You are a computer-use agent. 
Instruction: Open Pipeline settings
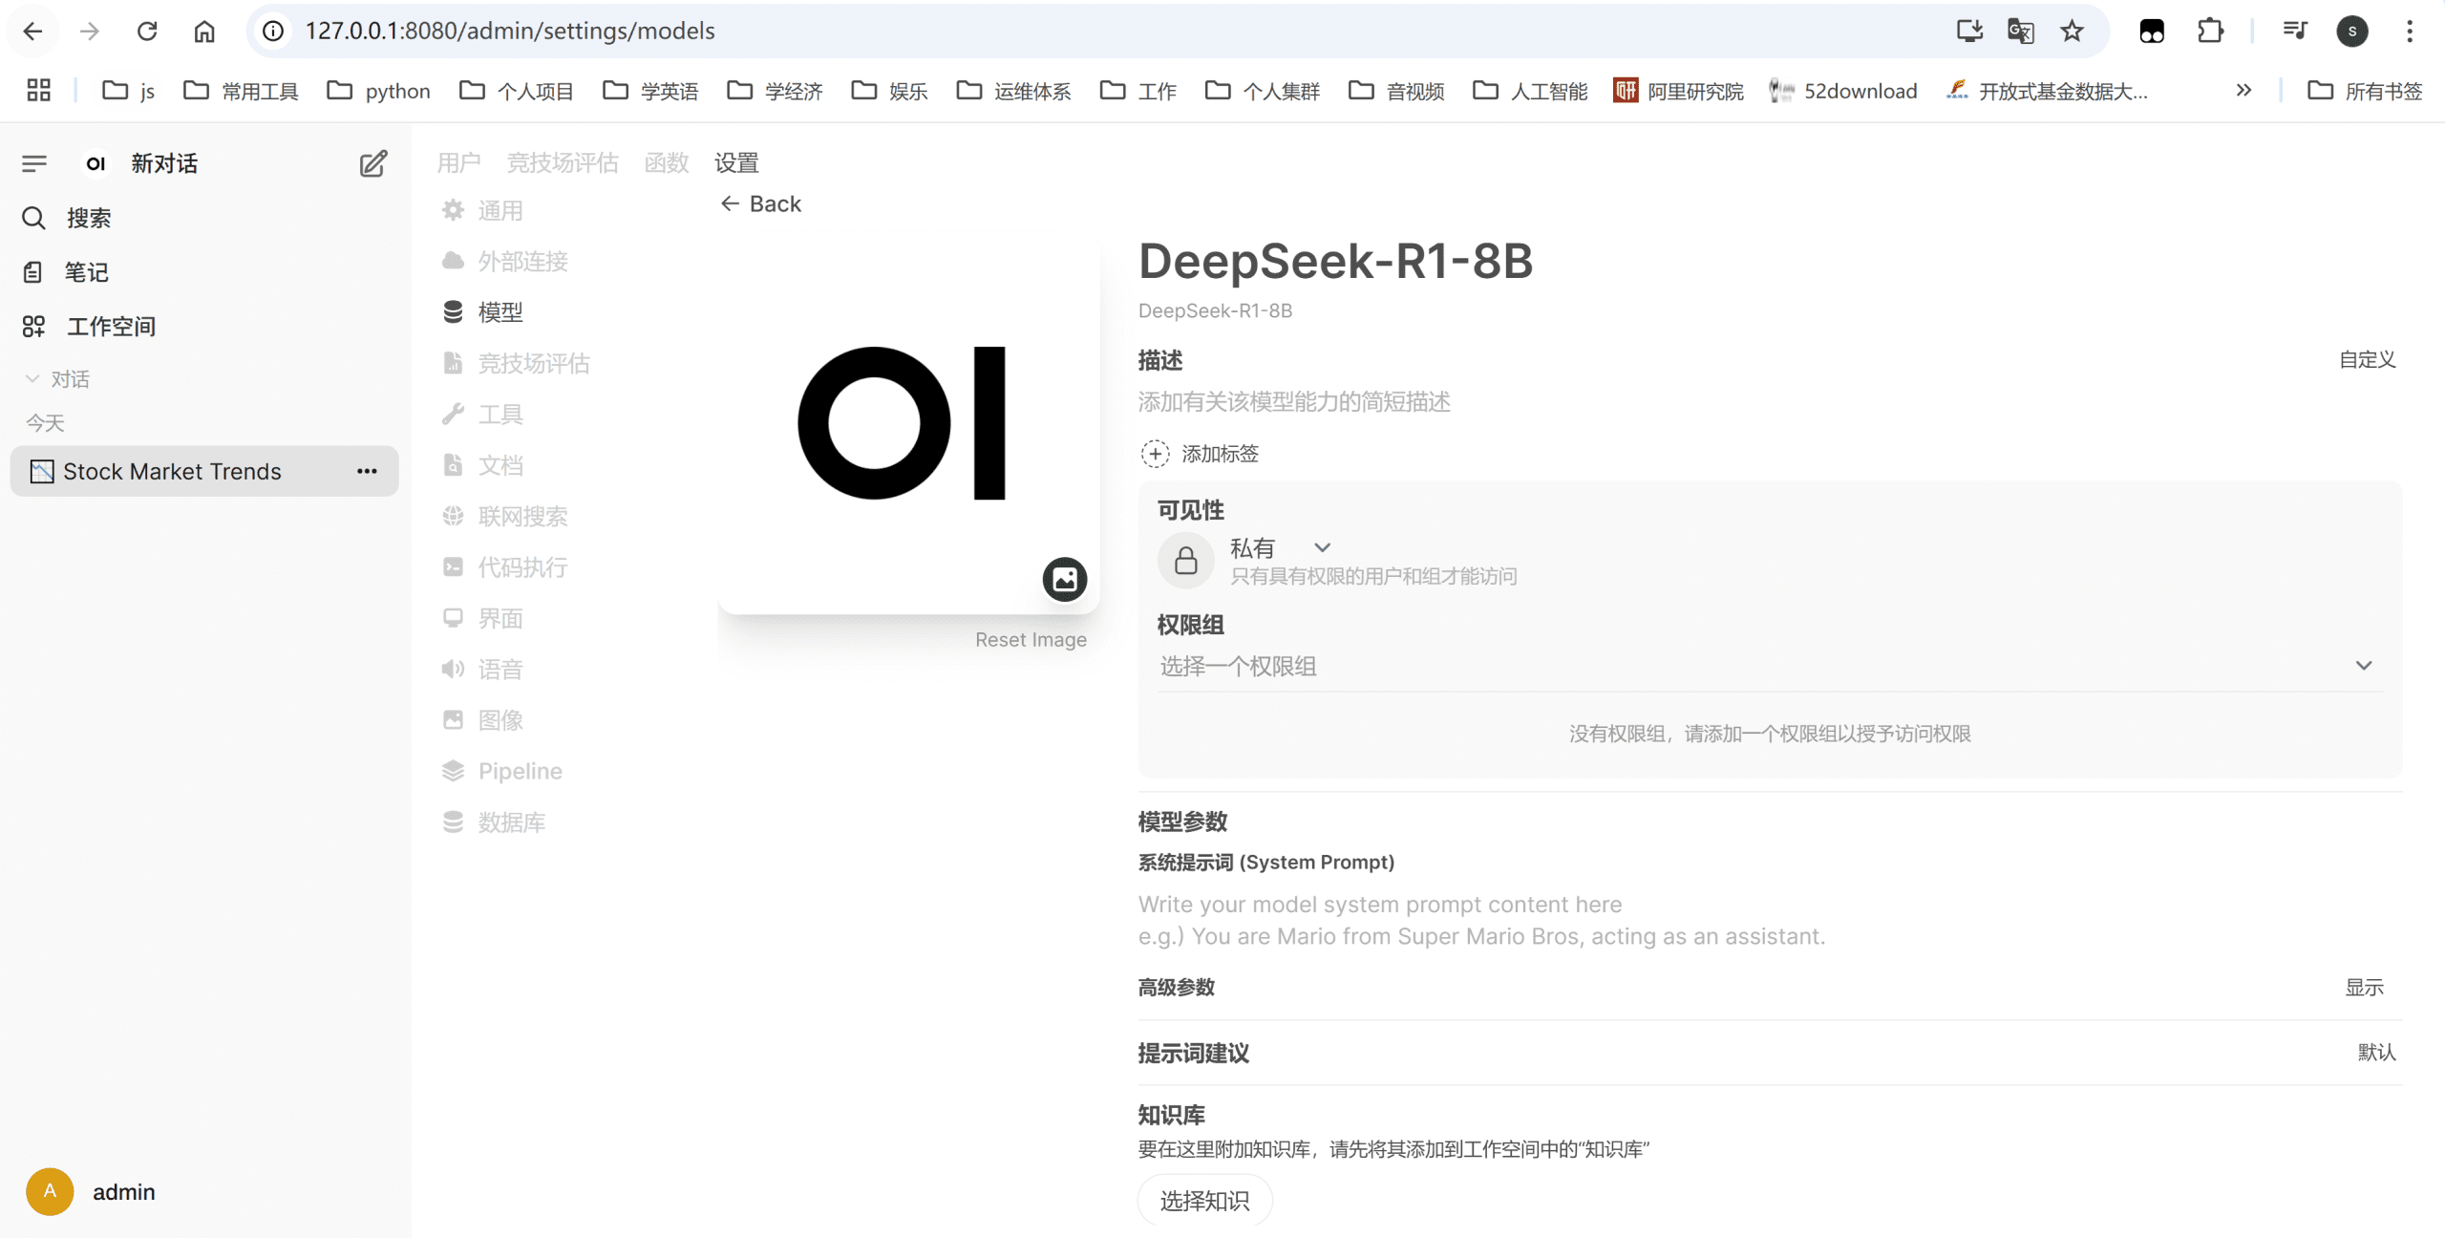[x=502, y=771]
